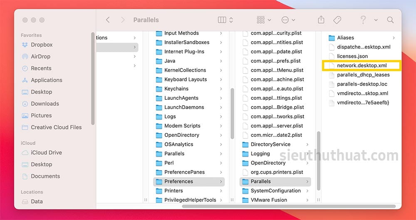Go back with the left chevron button

point(108,20)
